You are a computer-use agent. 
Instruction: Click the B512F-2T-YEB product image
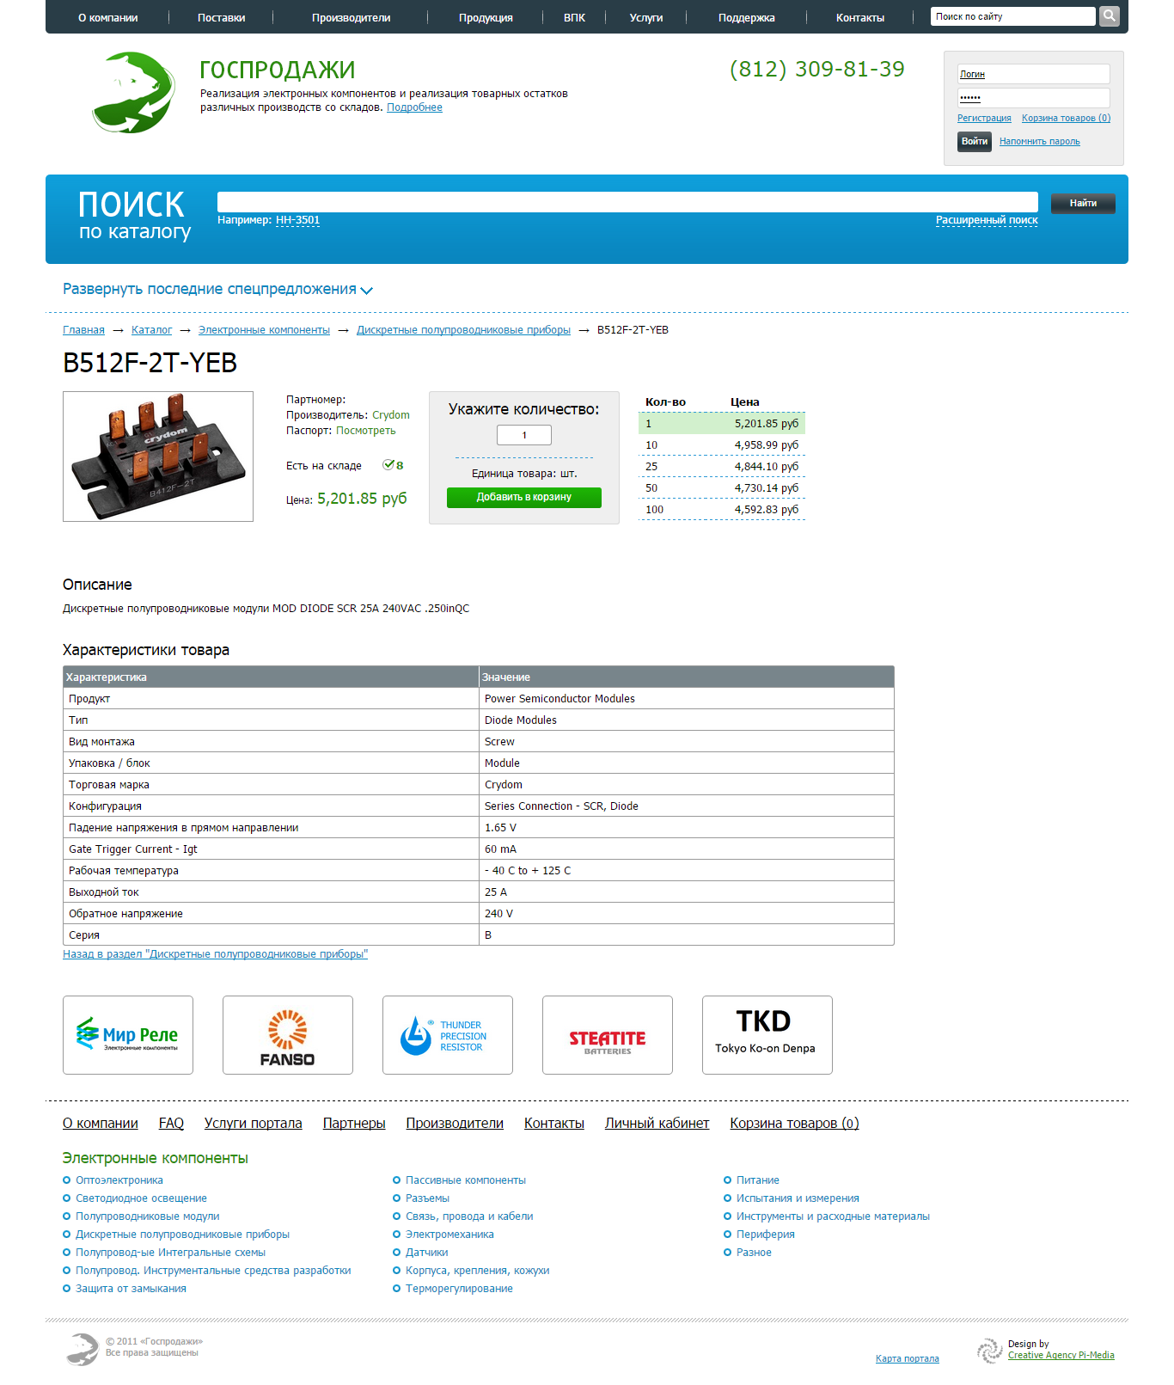[158, 457]
